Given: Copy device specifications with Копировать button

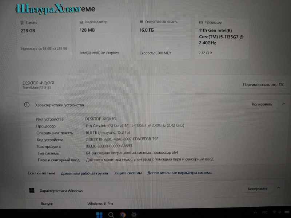Looking at the screenshot, I should [262, 104].
